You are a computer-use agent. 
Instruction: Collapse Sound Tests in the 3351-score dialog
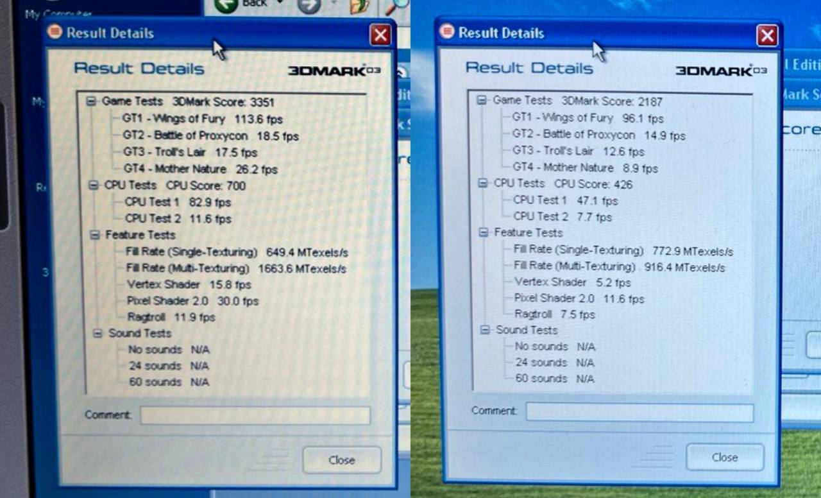[x=97, y=333]
